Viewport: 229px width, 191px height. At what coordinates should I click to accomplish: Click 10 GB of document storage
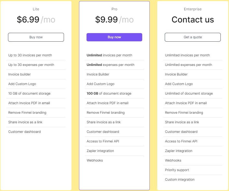pyautogui.click(x=29, y=94)
